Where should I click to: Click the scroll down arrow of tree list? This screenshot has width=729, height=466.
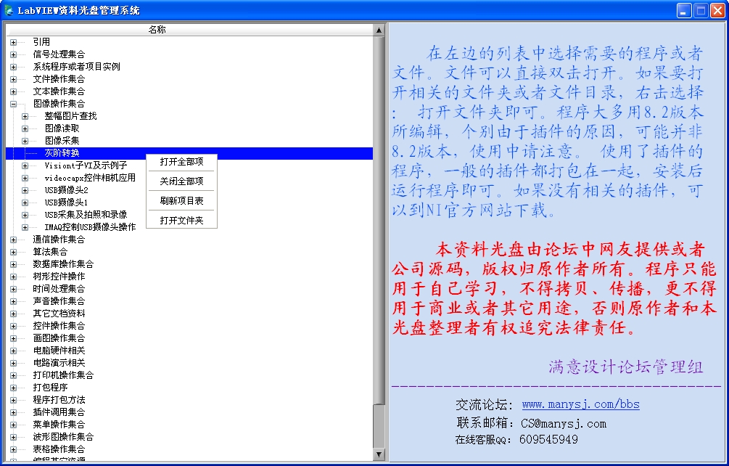[379, 454]
